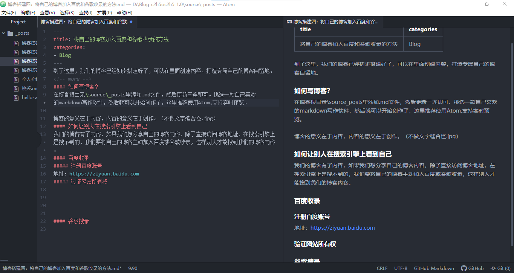Screen dimensions: 514x273
Task: Switch to the Markdown preview tab
Action: (x=333, y=22)
